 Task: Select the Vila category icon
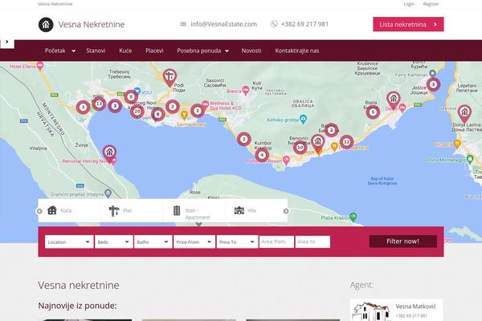239,210
